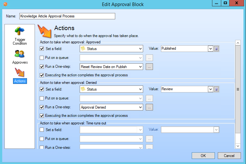The width and height of the screenshot is (246, 164).
Task: Uncheck Set a field under Approved
Action: [42, 49]
